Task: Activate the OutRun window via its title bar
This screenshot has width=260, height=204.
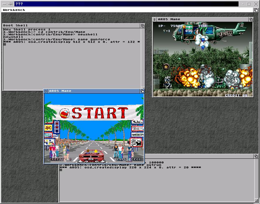Action: tap(93, 91)
